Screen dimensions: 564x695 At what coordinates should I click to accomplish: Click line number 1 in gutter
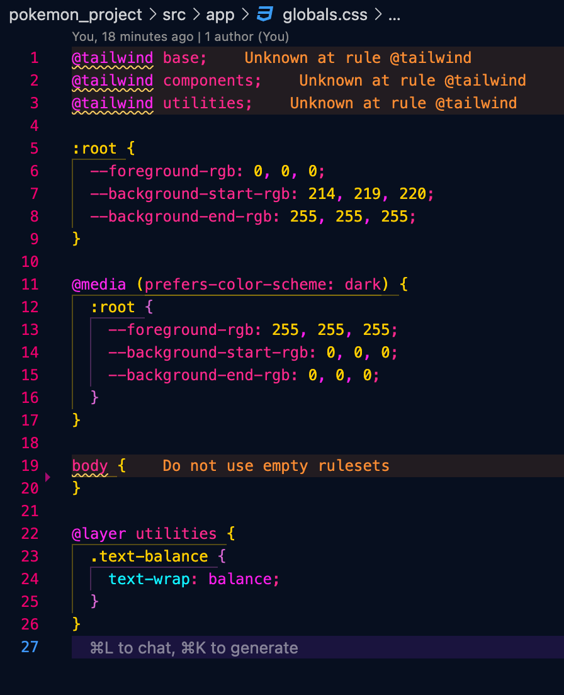click(34, 58)
